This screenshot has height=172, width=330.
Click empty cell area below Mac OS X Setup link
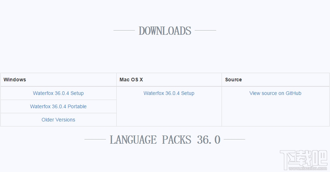[169, 113]
